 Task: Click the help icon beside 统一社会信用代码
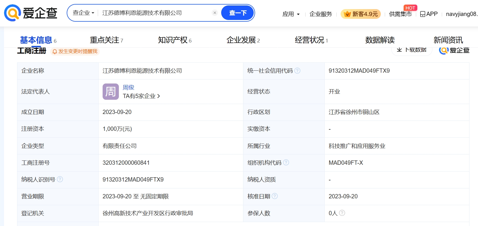297,71
